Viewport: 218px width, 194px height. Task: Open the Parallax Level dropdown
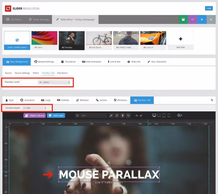click(54, 82)
